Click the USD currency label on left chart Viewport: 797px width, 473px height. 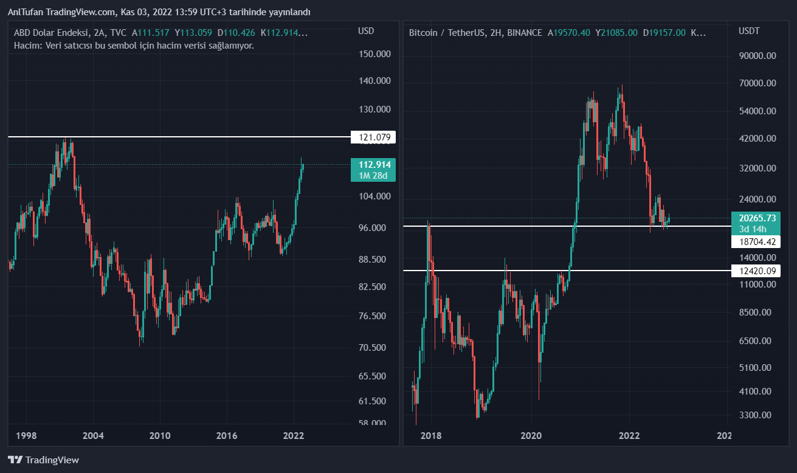point(366,31)
